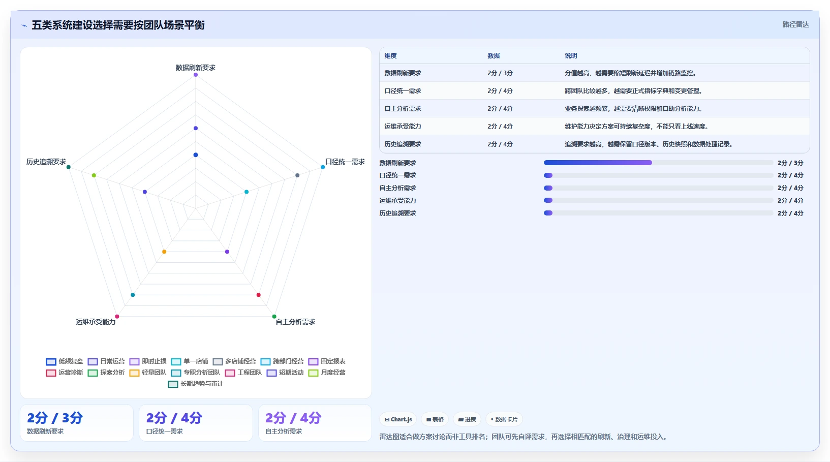Click the blue point at 口径统一需求 vertex

[323, 167]
